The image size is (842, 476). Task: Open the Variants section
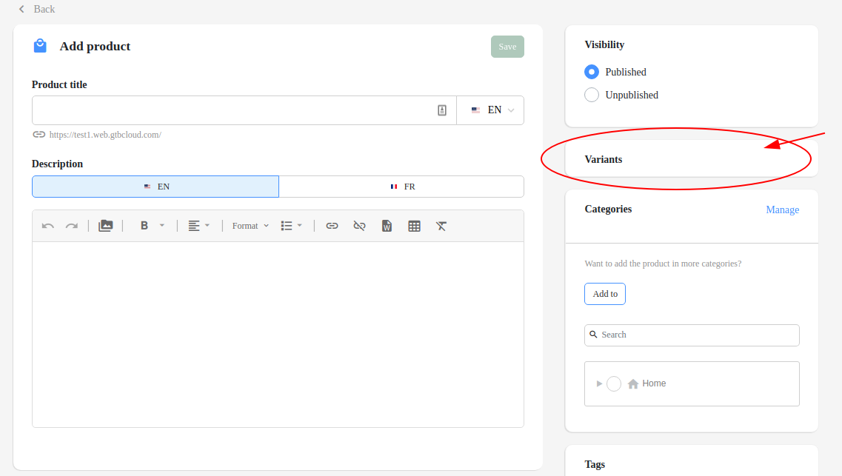(692, 159)
